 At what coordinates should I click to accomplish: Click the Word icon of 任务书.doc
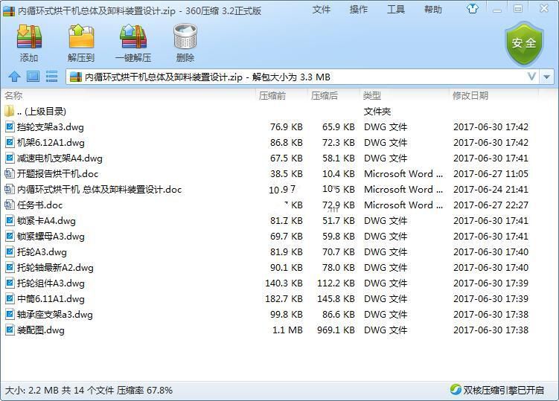point(9,205)
